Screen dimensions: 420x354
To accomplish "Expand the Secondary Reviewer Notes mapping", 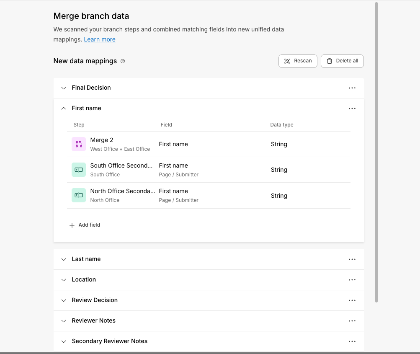I will (x=64, y=341).
